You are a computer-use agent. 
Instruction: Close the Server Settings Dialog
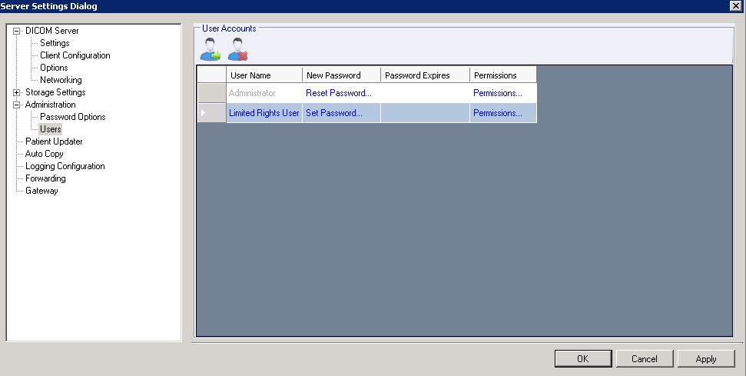tap(735, 5)
